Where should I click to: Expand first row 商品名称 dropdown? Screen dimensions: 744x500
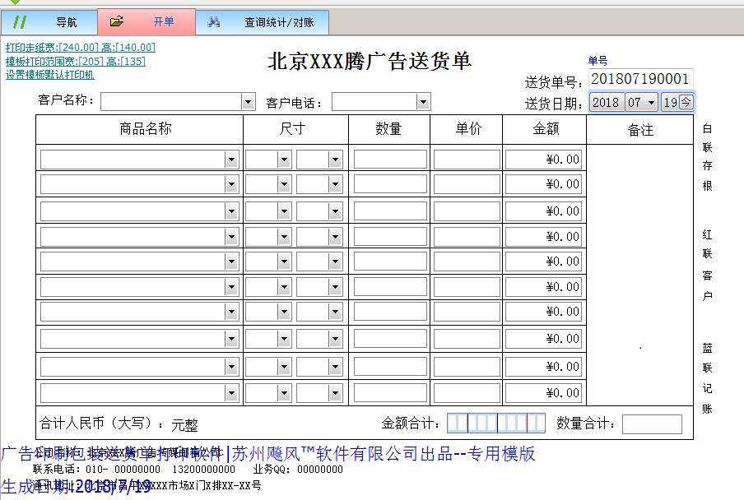(231, 160)
